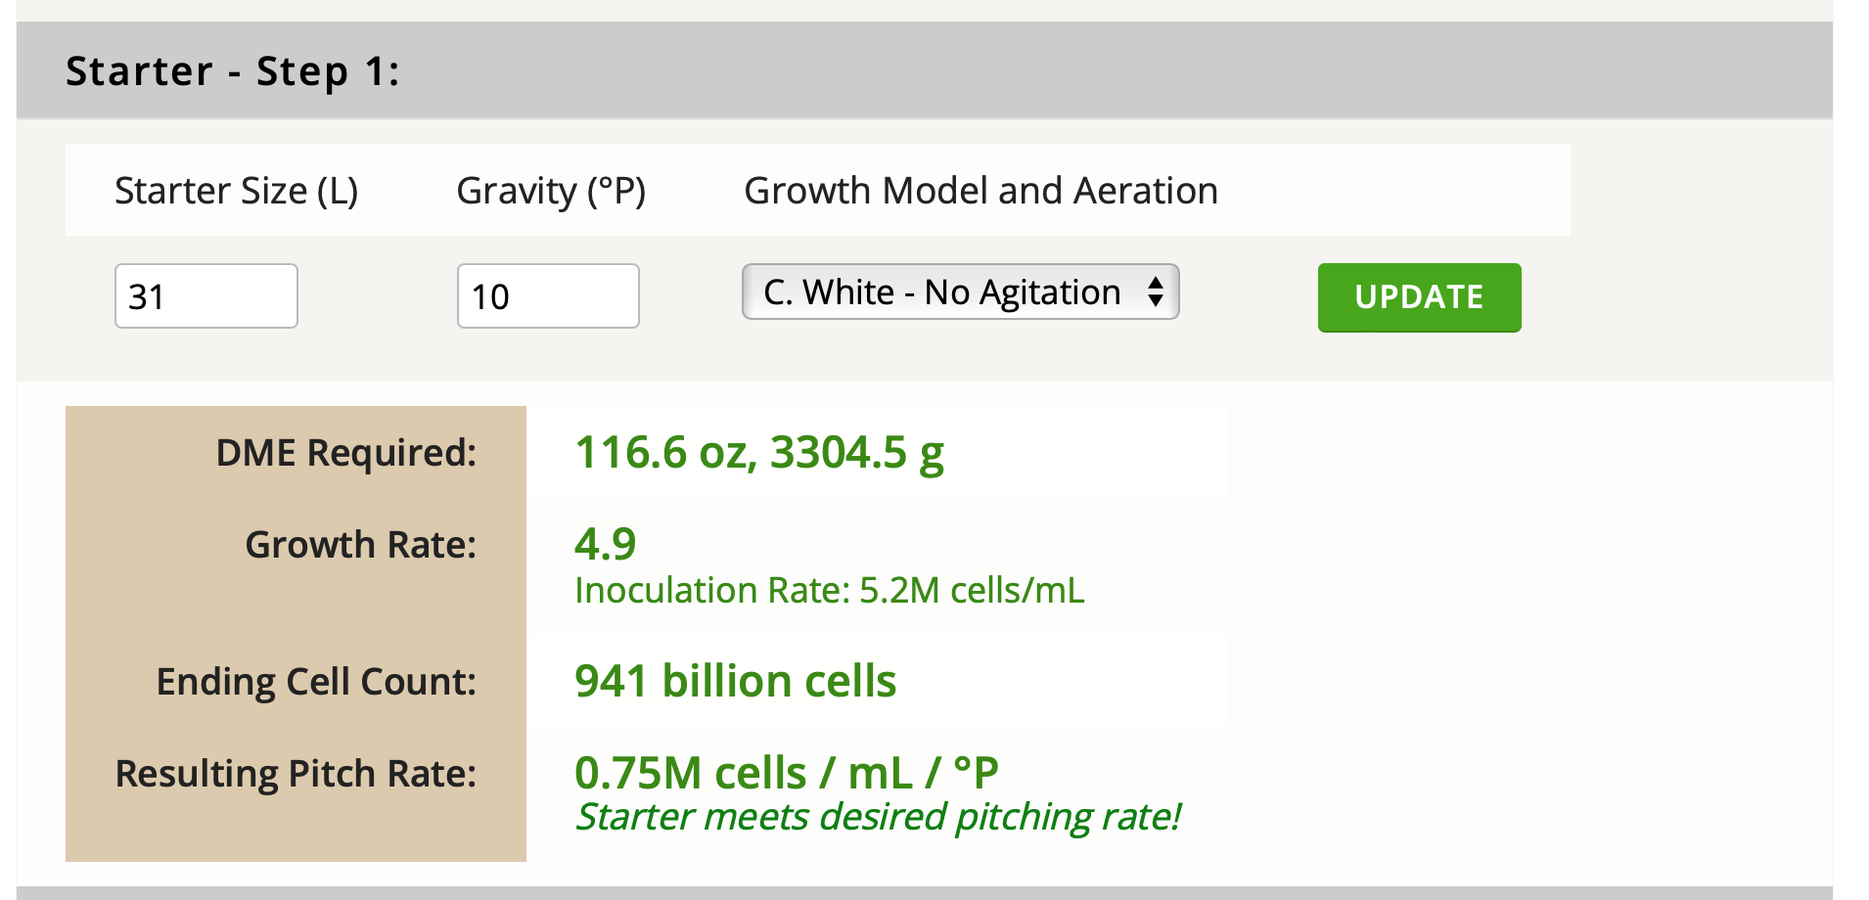
Task: Click the "Gravity (°P)" column label
Action: click(x=551, y=191)
